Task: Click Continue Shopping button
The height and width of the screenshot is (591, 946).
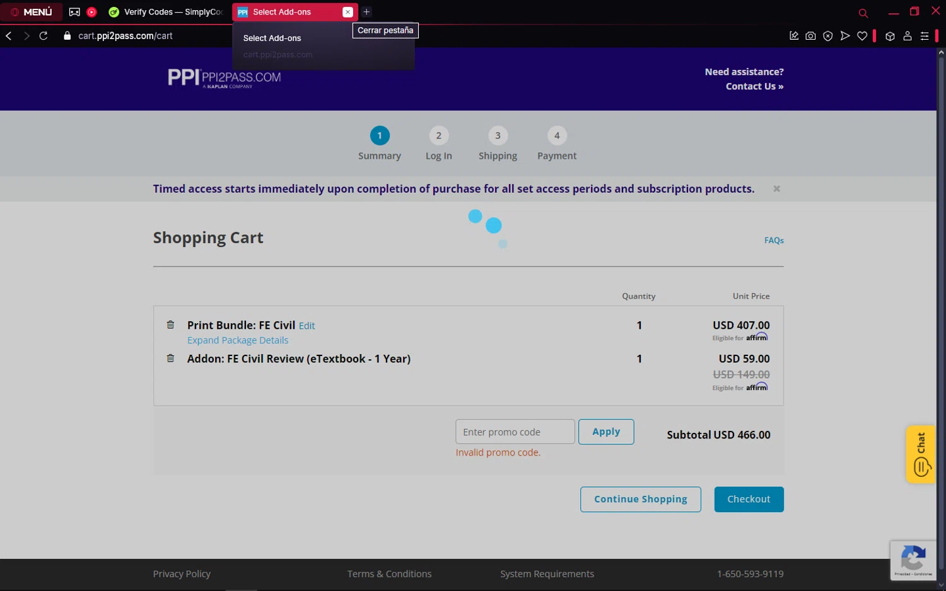Action: (x=641, y=499)
